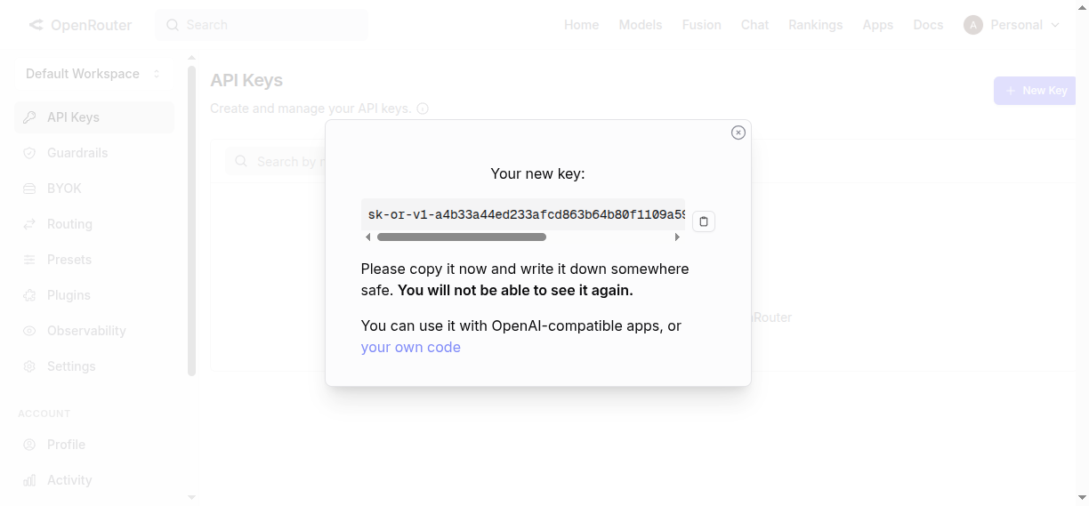Click the BYOK icon in sidebar
The height and width of the screenshot is (506, 1089).
29,189
